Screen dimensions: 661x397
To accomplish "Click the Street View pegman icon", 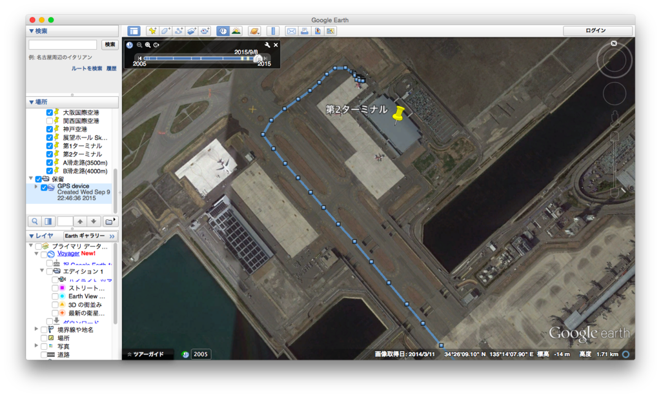I will pos(615,119).
